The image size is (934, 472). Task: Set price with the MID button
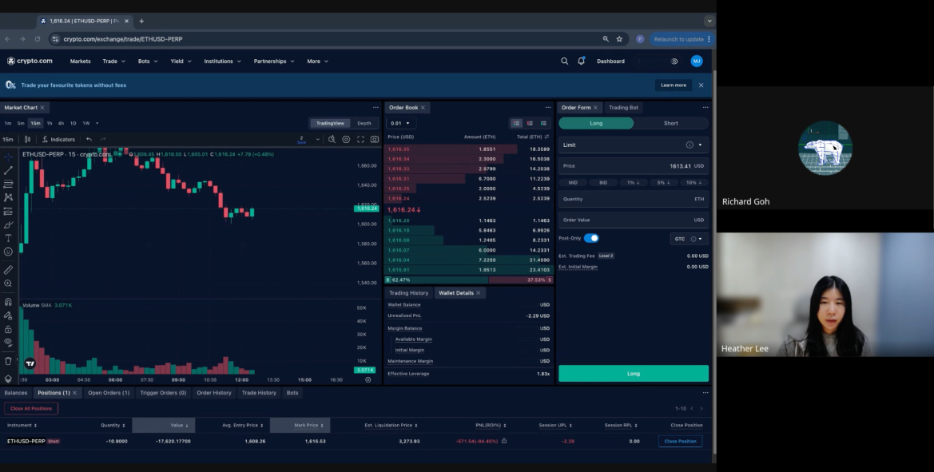click(573, 183)
